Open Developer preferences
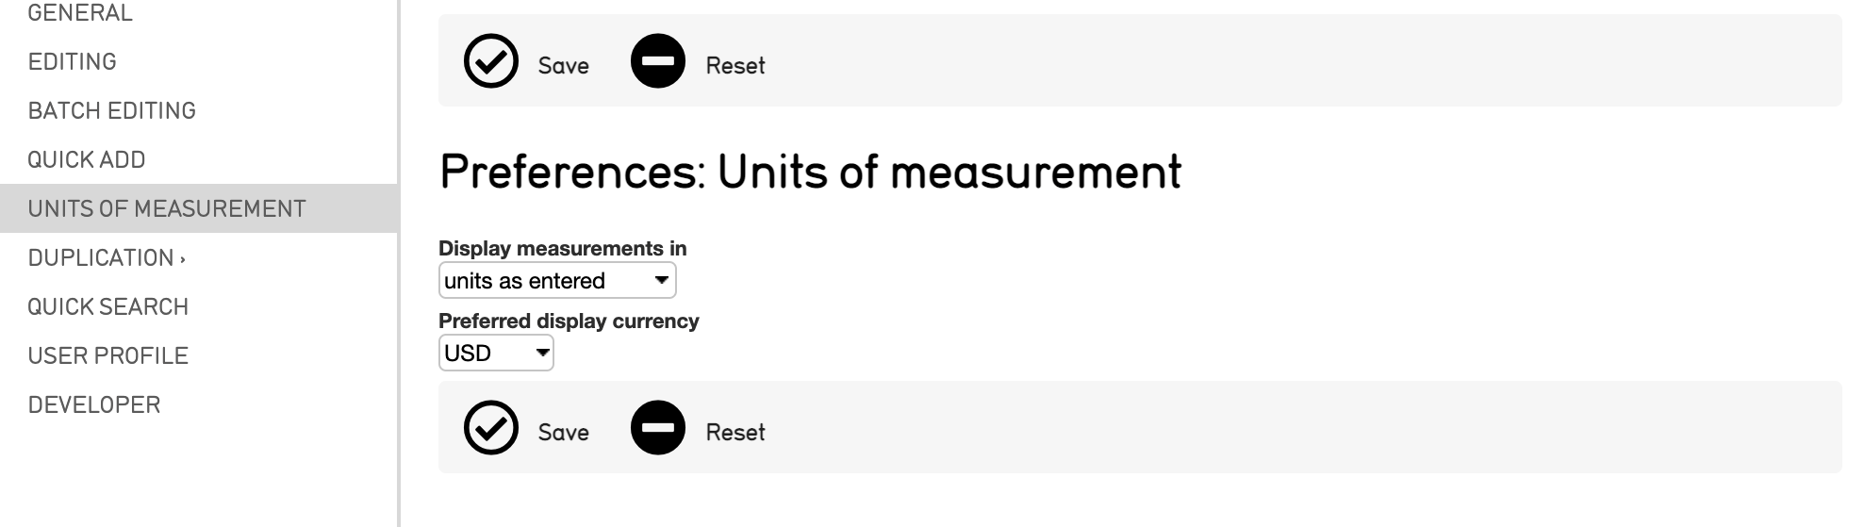This screenshot has height=527, width=1865. coord(94,405)
